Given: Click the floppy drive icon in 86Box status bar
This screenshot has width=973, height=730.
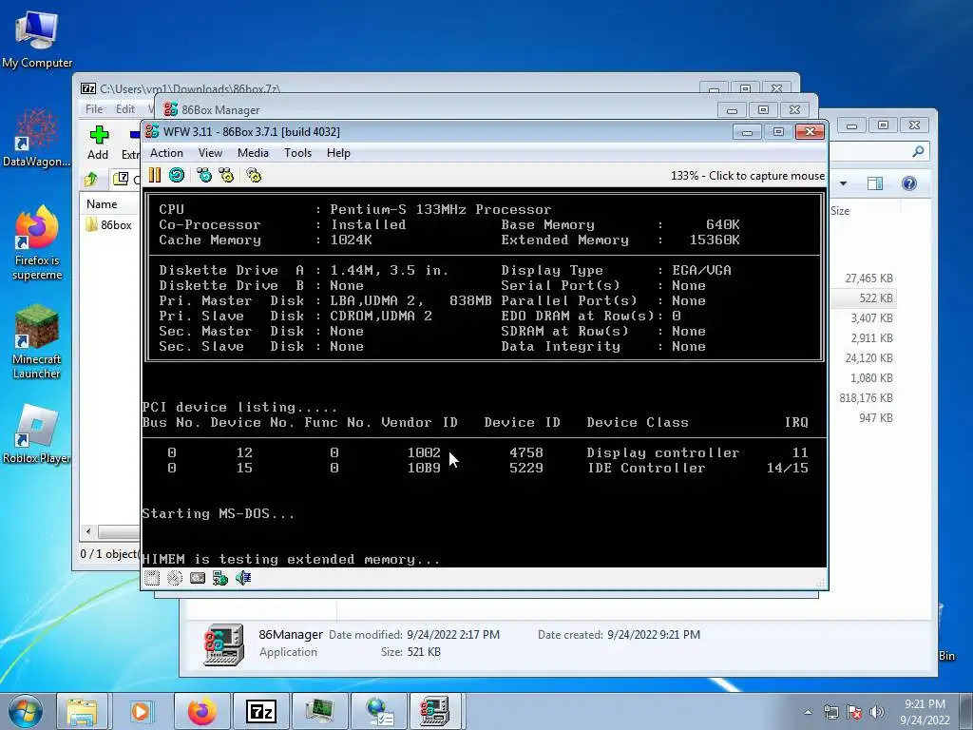Looking at the screenshot, I should click(x=152, y=579).
